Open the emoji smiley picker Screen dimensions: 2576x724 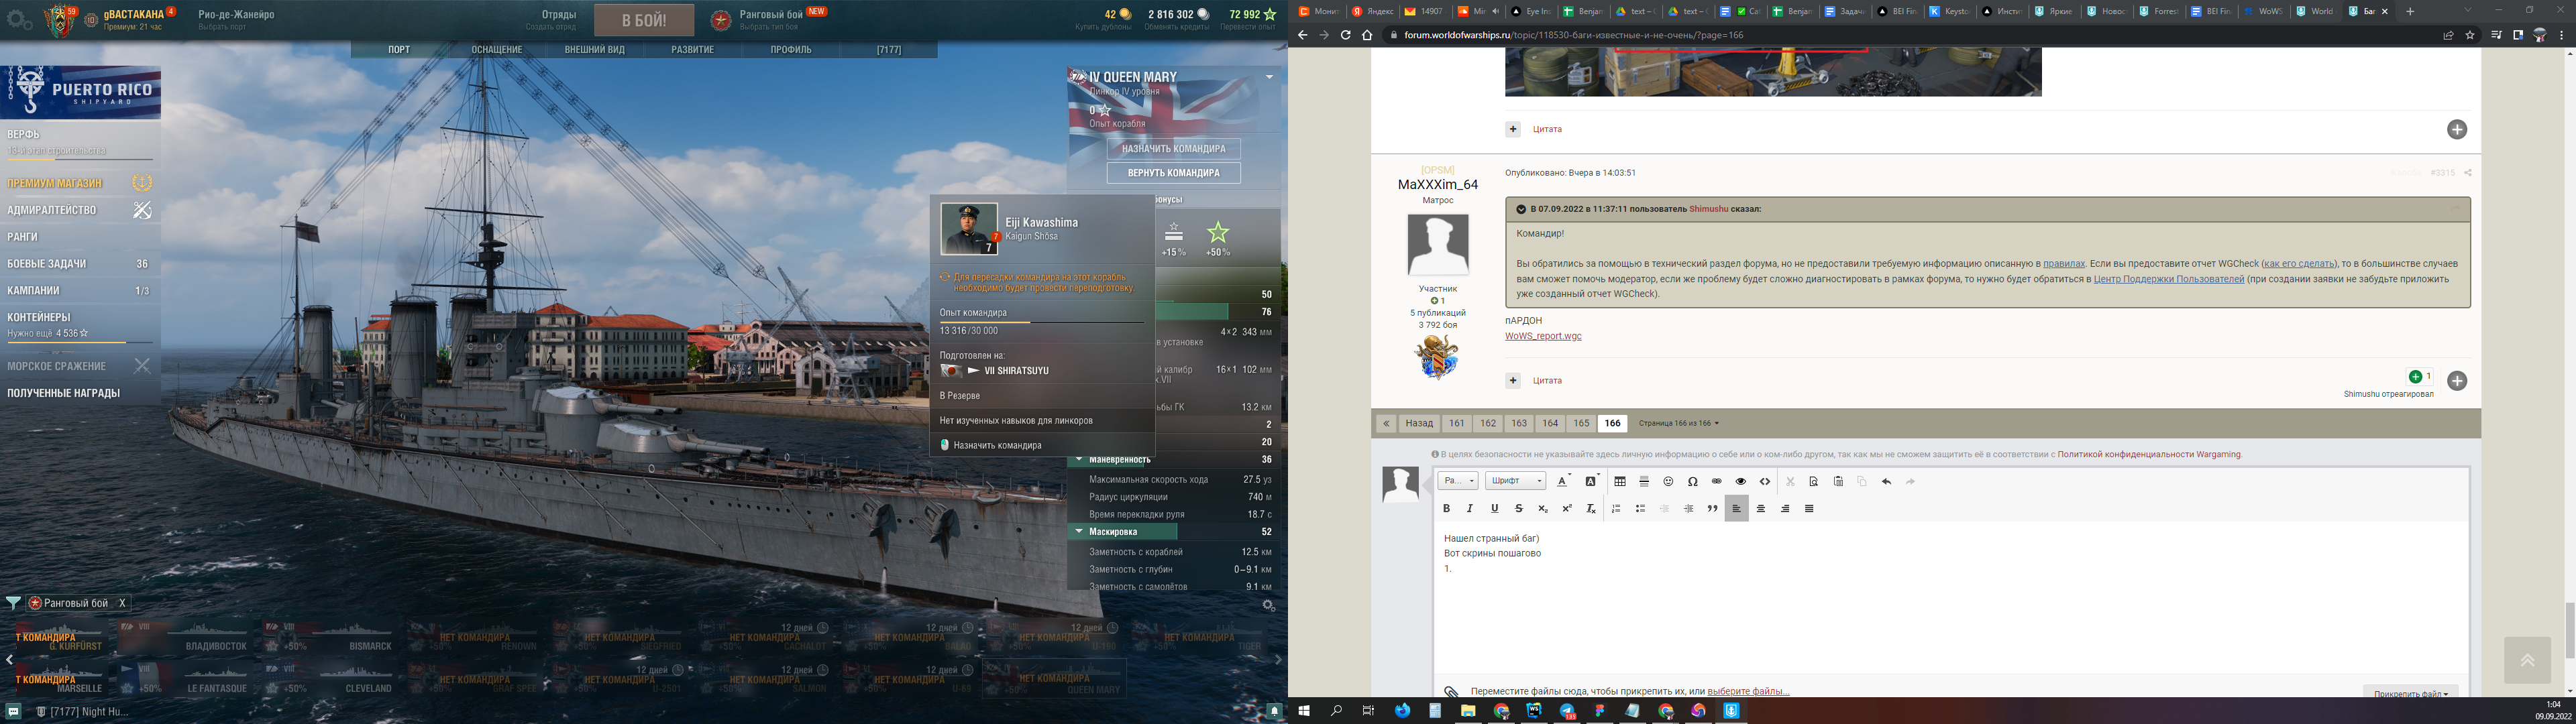[x=1668, y=481]
